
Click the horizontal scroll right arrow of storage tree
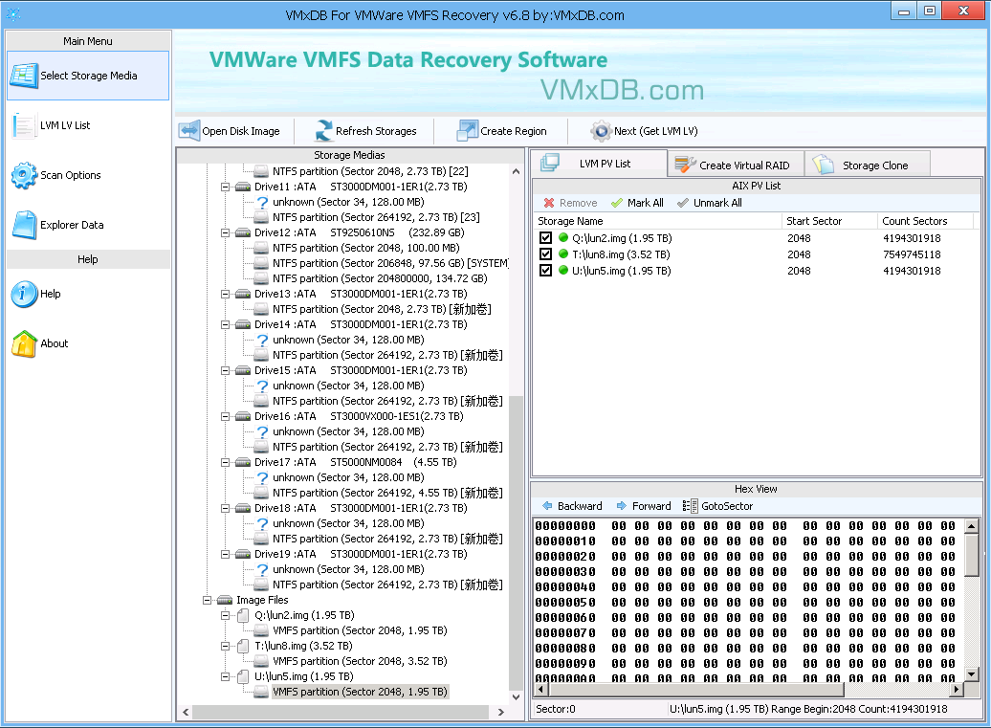[x=500, y=712]
